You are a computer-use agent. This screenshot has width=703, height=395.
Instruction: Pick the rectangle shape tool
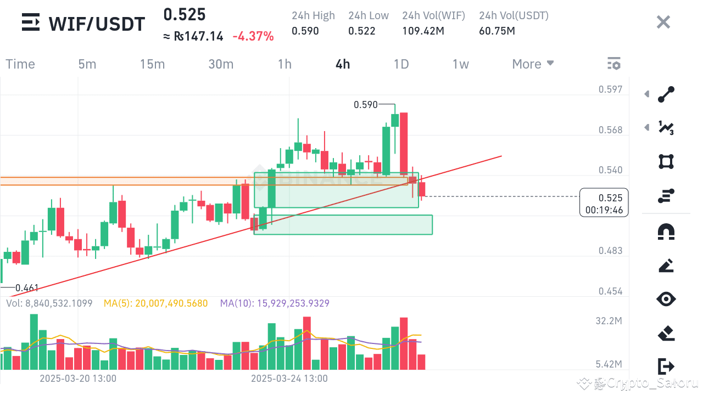coord(666,162)
